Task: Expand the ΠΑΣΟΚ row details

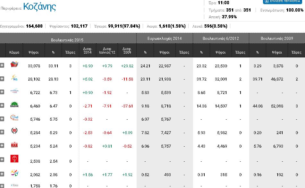Action: coord(2,105)
